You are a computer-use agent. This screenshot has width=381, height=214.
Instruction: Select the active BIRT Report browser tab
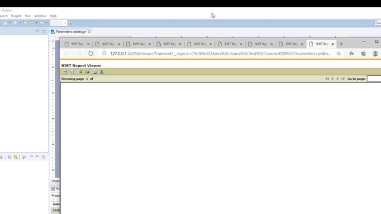pos(321,44)
